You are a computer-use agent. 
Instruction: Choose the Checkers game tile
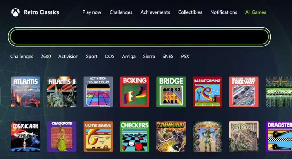click(135, 137)
